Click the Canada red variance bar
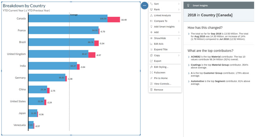Image resolution: width=255 pixels, height=137 pixels. (x=114, y=20)
